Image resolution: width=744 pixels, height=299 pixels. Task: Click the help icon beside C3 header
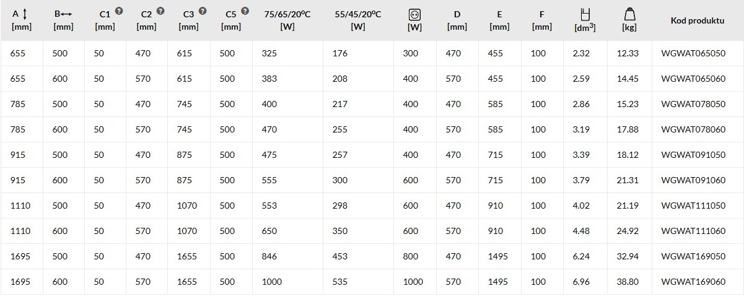click(x=203, y=11)
